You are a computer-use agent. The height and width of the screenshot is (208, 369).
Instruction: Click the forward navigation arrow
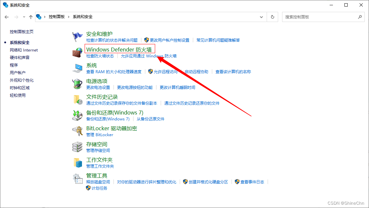(x=16, y=17)
